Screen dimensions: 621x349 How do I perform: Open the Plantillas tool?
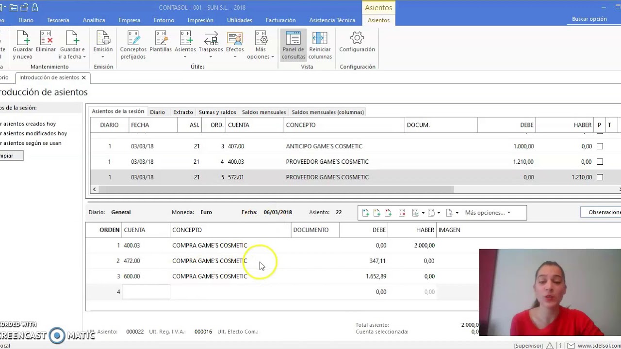pyautogui.click(x=161, y=42)
